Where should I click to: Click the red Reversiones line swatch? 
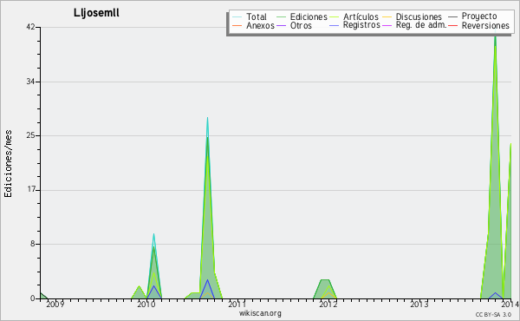click(x=452, y=25)
